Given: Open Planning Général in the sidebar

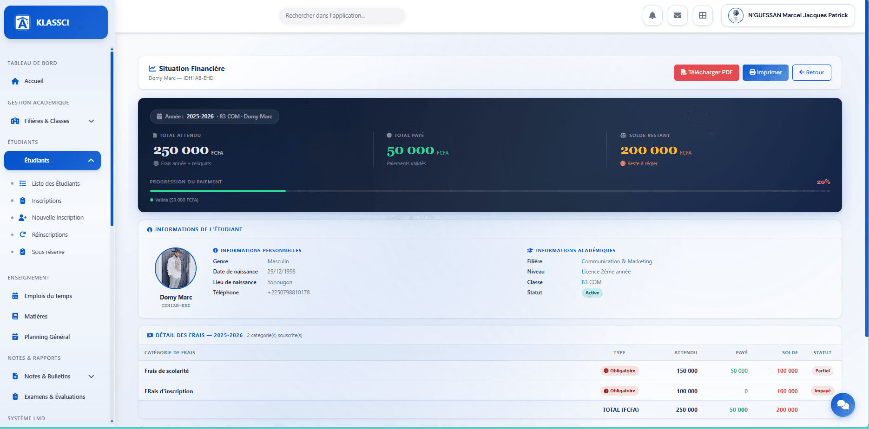Looking at the screenshot, I should coord(47,337).
